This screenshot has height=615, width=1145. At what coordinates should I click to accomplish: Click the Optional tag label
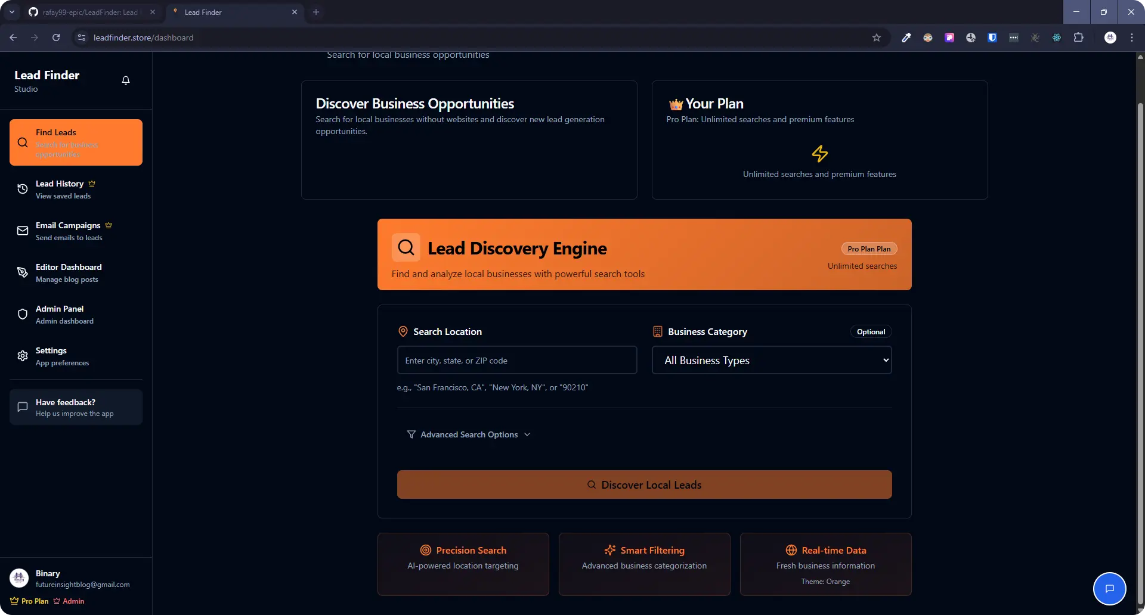pos(871,332)
